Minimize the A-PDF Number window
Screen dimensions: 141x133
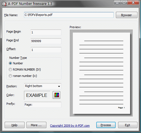point(117,3)
